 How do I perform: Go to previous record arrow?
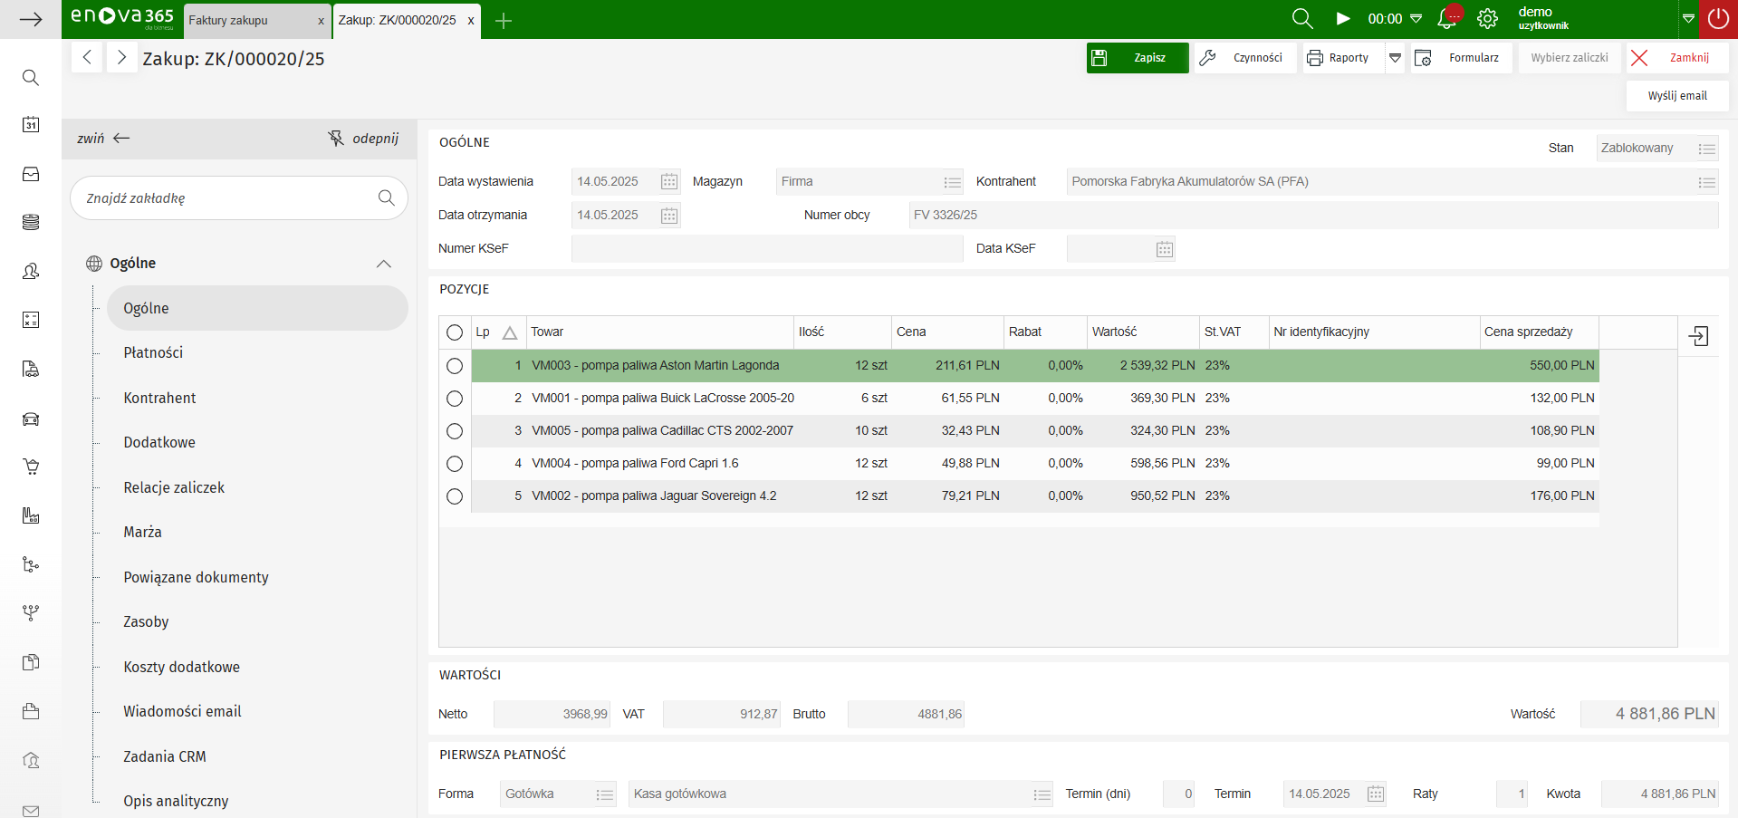coord(87,58)
